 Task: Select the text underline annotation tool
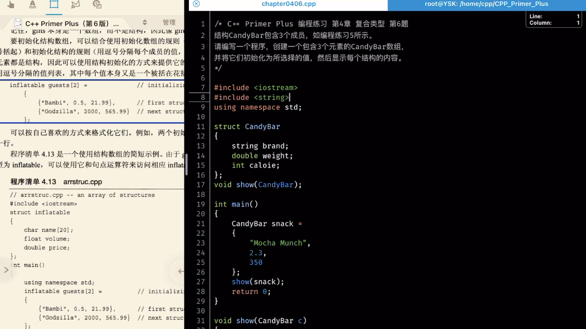33,4
